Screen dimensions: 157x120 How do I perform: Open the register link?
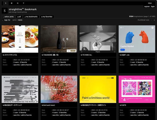147,7
